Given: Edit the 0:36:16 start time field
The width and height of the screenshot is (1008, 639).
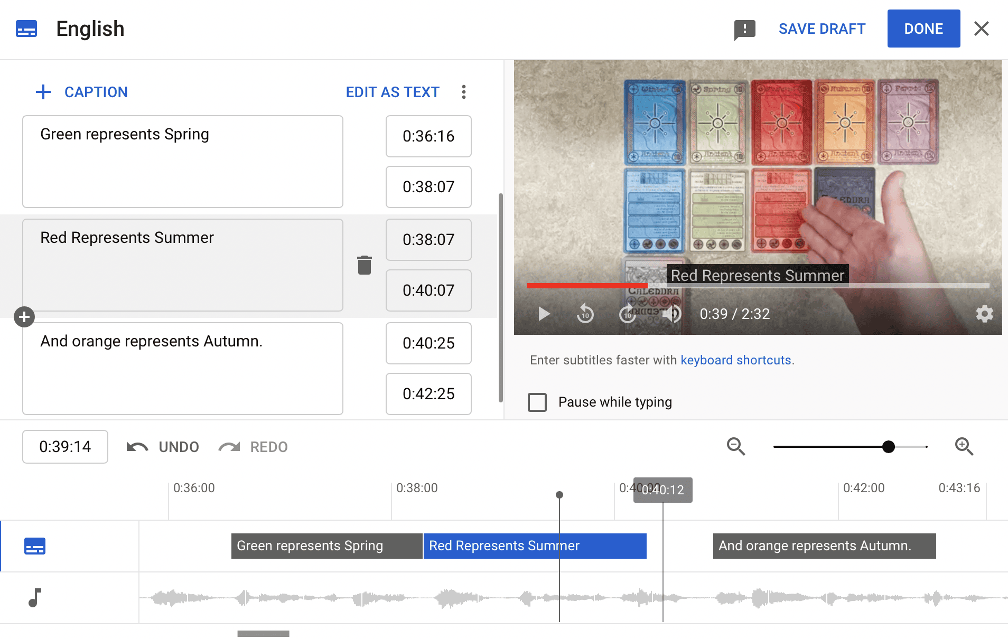Looking at the screenshot, I should click(428, 136).
